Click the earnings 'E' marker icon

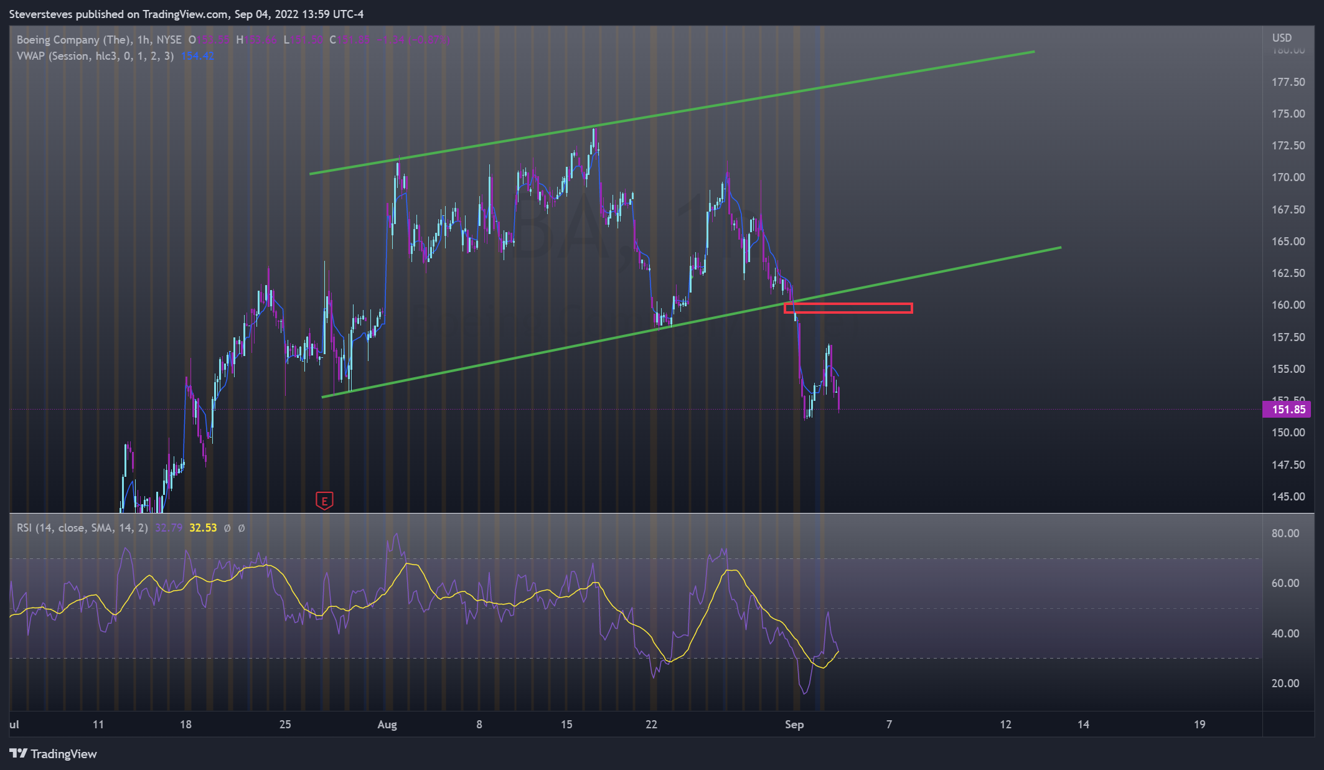click(x=324, y=500)
